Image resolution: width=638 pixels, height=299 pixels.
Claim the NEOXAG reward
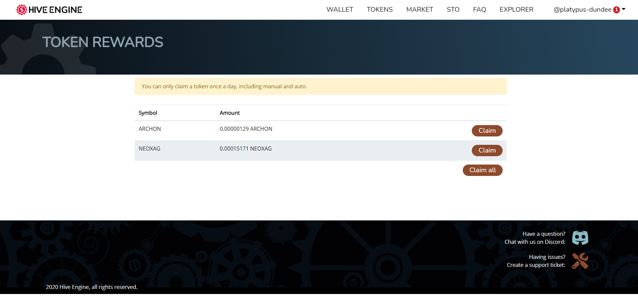(x=487, y=151)
